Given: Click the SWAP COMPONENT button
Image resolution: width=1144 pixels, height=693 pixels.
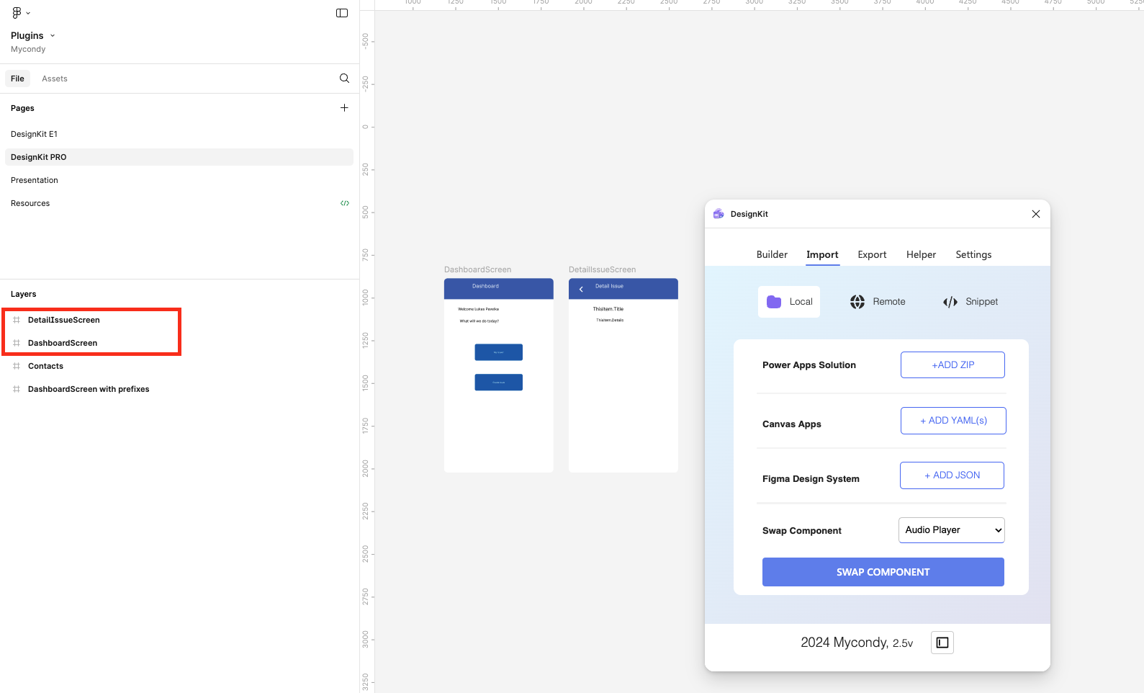Looking at the screenshot, I should pyautogui.click(x=883, y=572).
